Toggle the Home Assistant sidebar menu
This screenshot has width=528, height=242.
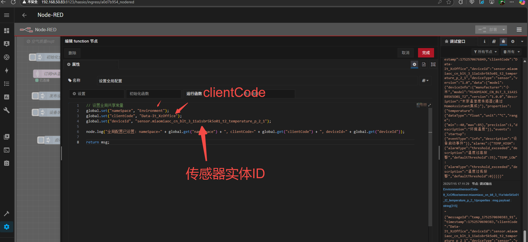[7, 15]
